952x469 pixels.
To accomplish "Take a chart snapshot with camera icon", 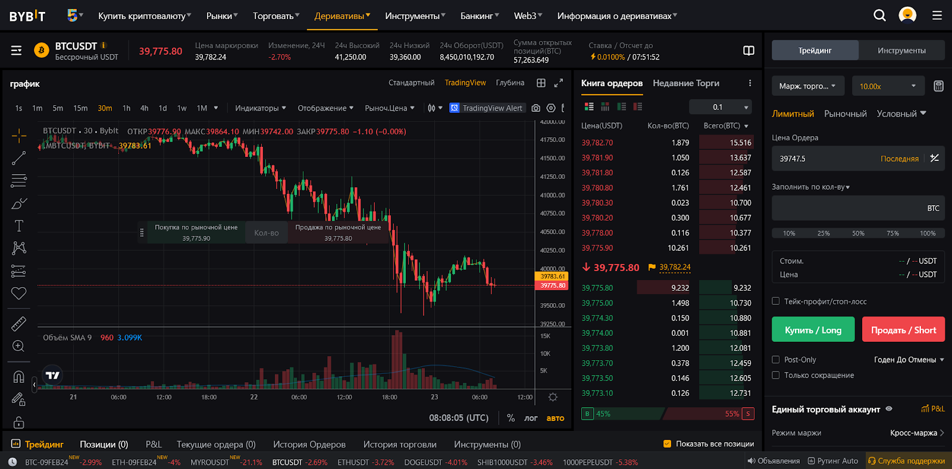I will pos(536,108).
